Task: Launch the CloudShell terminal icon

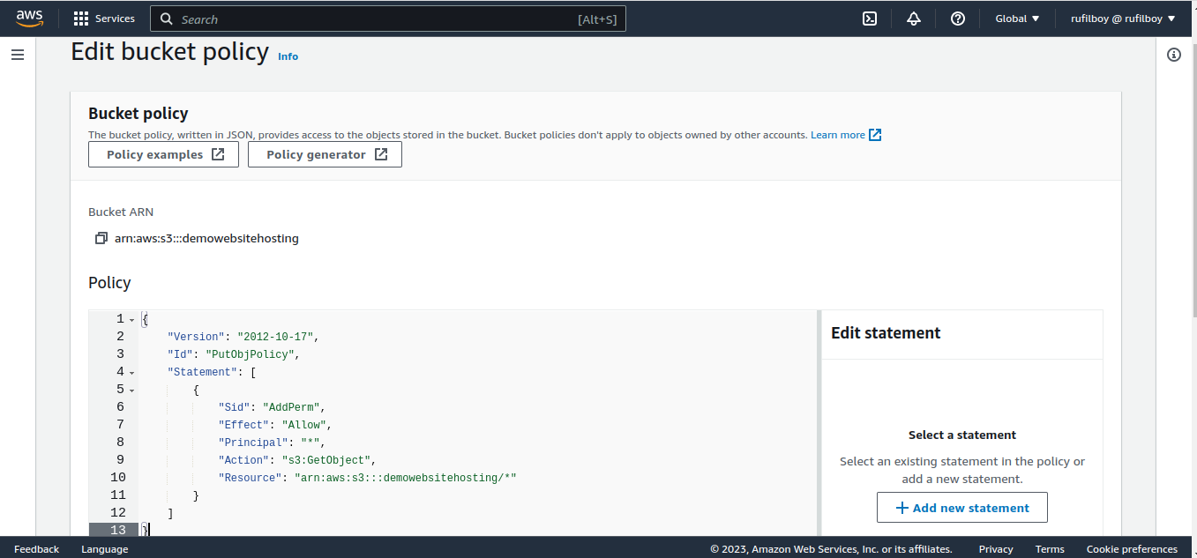Action: (x=870, y=19)
